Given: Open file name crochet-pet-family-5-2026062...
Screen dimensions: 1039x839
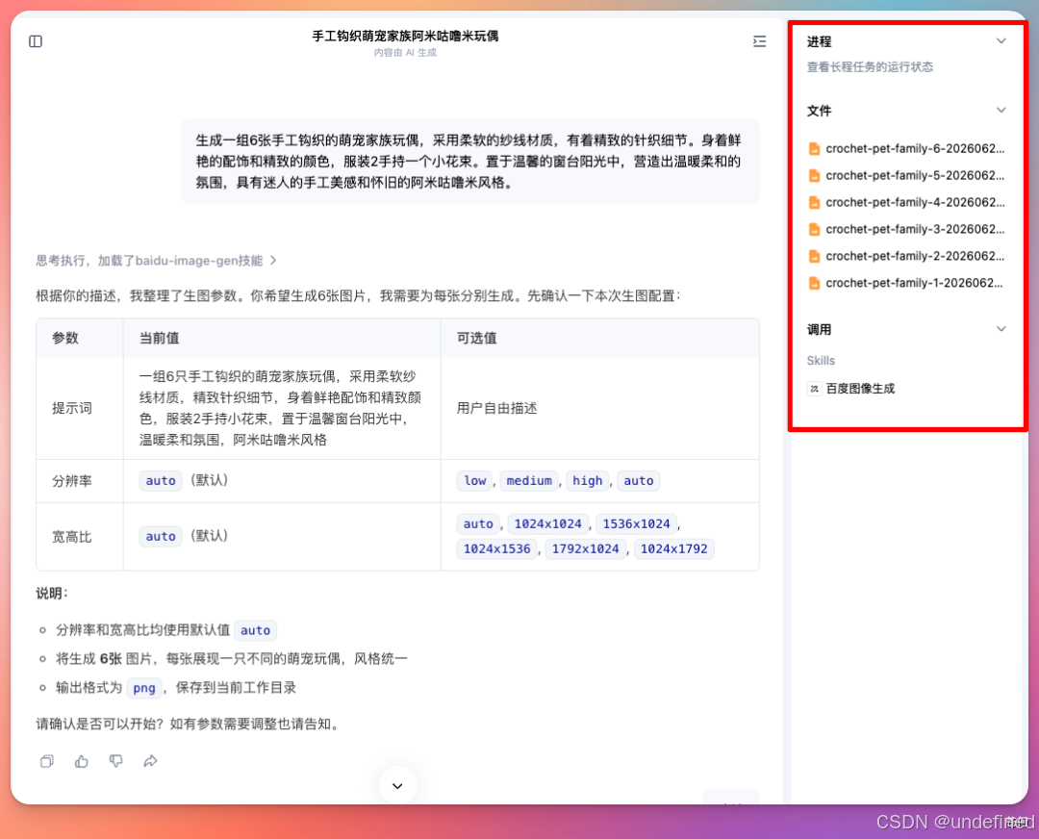Looking at the screenshot, I should click(x=915, y=176).
